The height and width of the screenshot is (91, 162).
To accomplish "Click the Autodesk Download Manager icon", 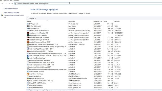I will (x=28, y=60).
